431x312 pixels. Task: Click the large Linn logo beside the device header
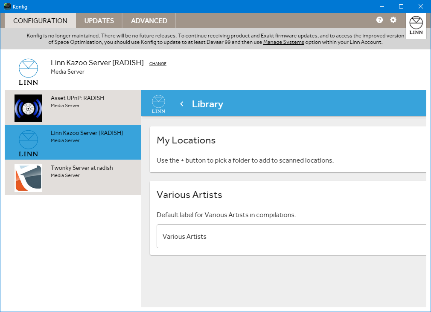tap(28, 72)
